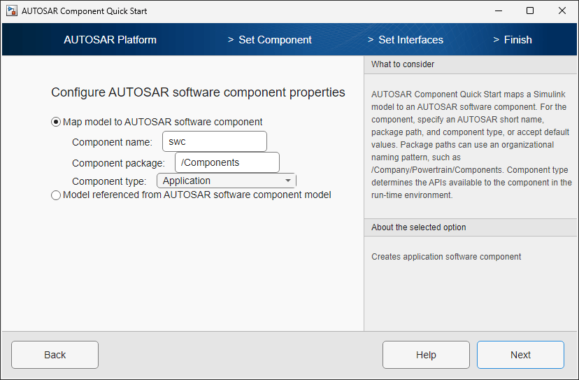Go to the Finish step

click(x=517, y=40)
